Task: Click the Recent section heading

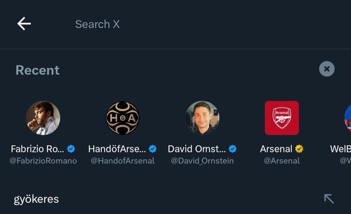Action: pos(38,70)
